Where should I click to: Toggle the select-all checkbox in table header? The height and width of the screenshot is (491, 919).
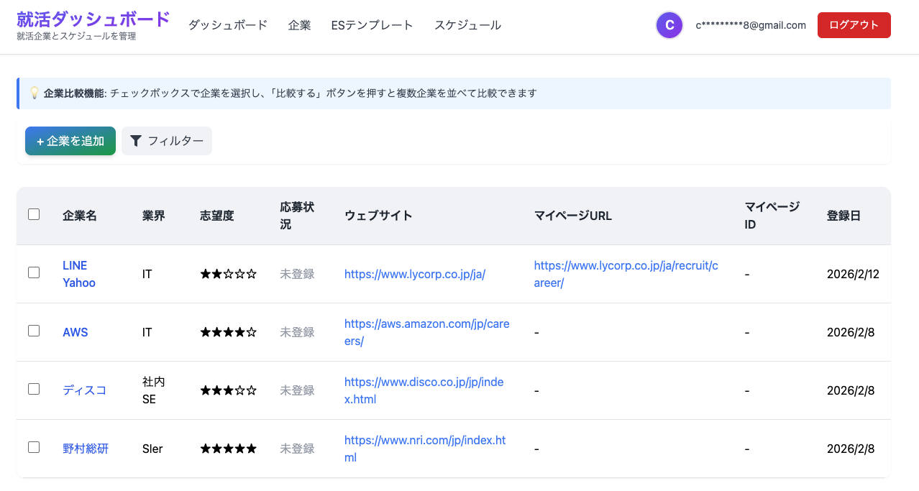(34, 214)
